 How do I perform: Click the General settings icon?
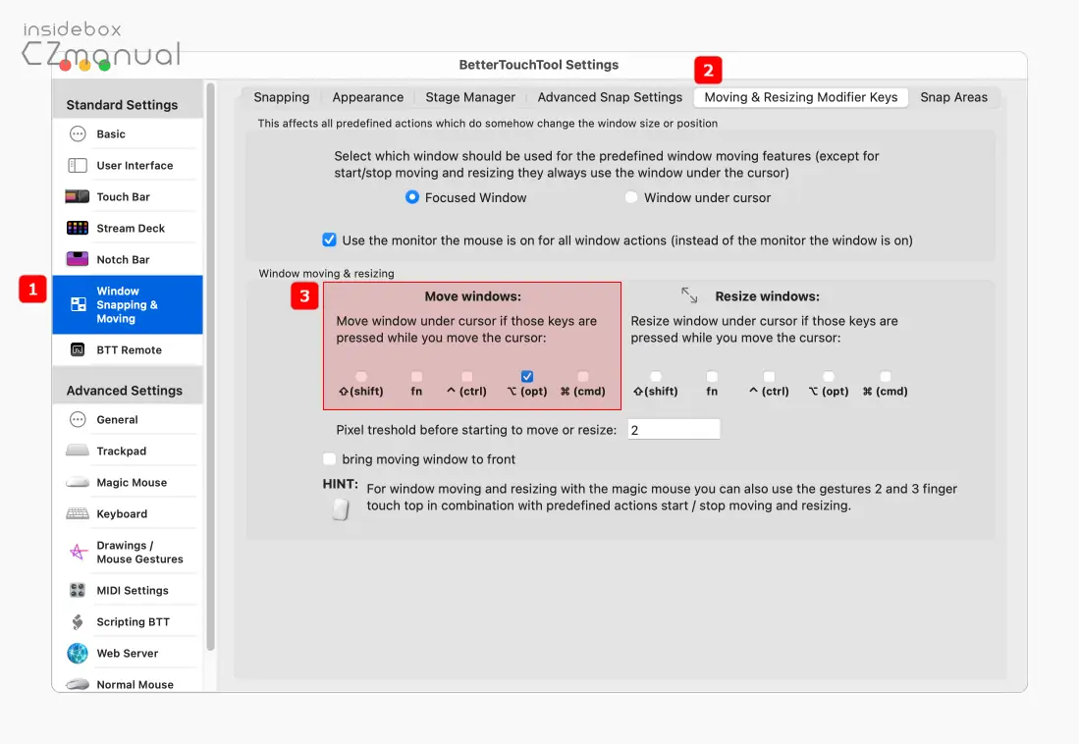coord(78,419)
